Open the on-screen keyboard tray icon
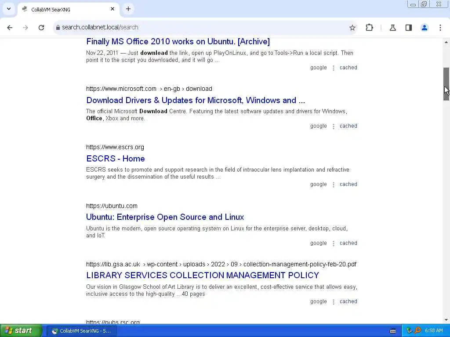The width and height of the screenshot is (450, 337). 393,331
